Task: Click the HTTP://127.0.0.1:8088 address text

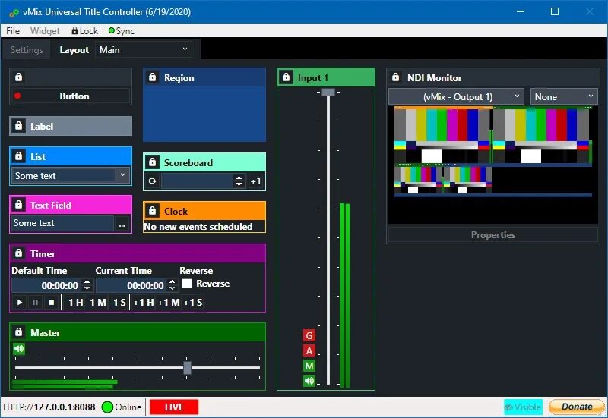Action: coord(49,407)
